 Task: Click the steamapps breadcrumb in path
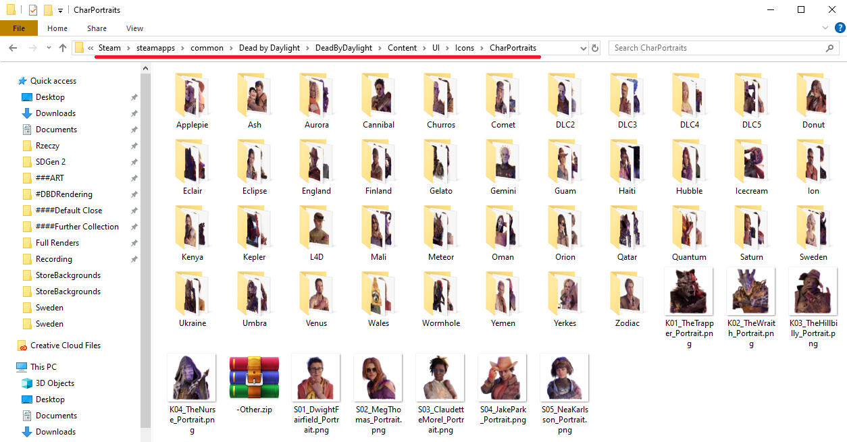[x=155, y=48]
